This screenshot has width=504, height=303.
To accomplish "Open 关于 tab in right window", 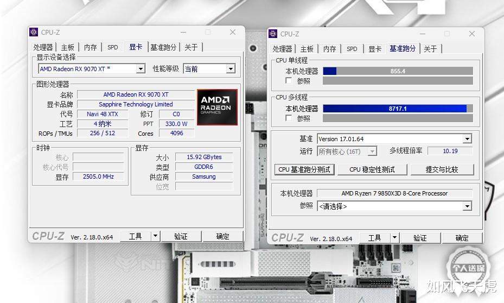I will coord(430,49).
